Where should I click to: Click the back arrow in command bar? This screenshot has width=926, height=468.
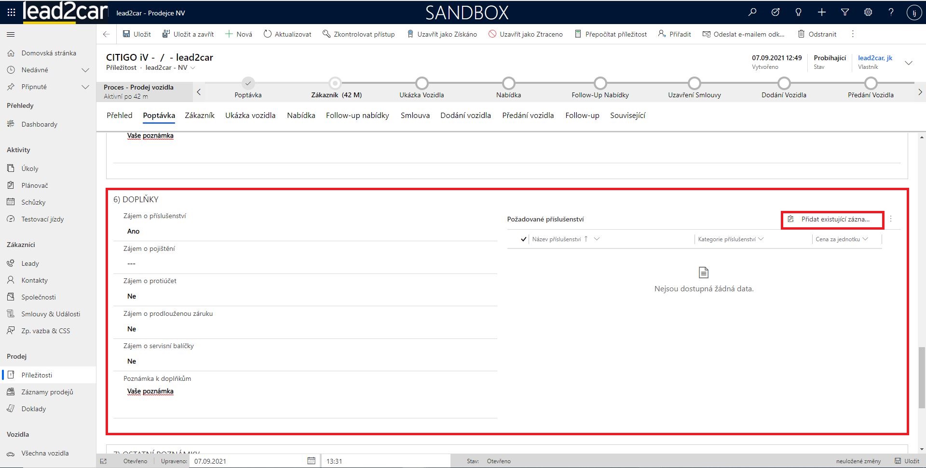coord(107,34)
